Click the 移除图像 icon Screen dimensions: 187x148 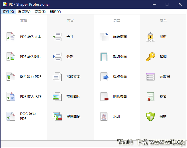pyautogui.click(x=57, y=116)
